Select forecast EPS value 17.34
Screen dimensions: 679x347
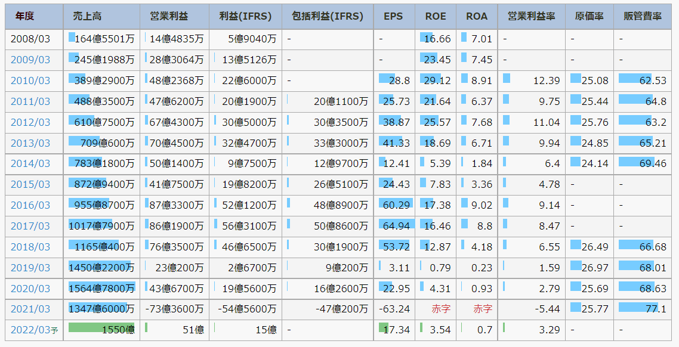[x=397, y=330]
